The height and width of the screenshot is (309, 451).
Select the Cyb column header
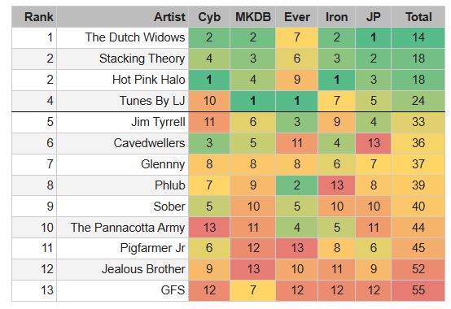pyautogui.click(x=209, y=17)
